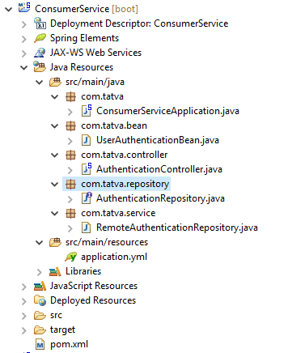
Task: Click the com.tatva package icon
Action: click(x=70, y=96)
